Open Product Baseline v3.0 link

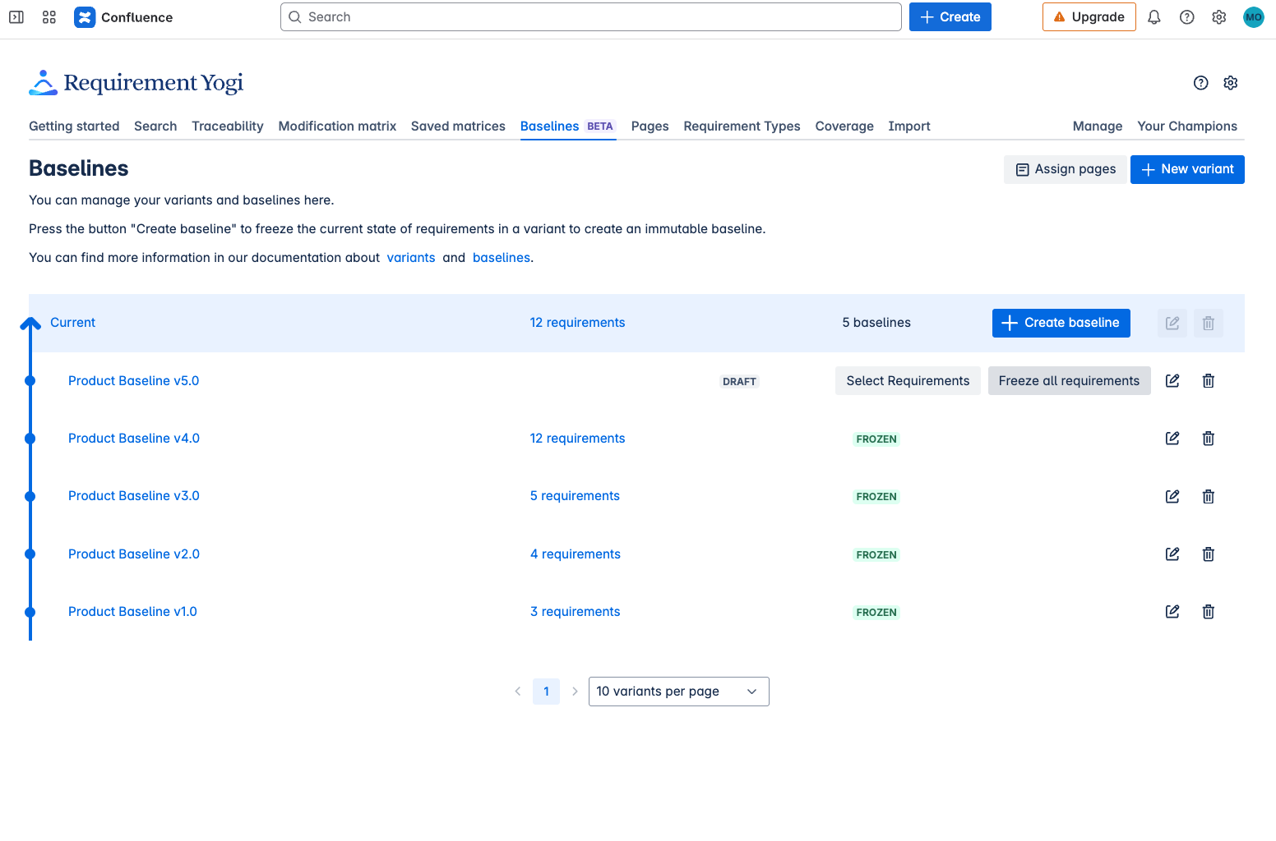point(134,496)
